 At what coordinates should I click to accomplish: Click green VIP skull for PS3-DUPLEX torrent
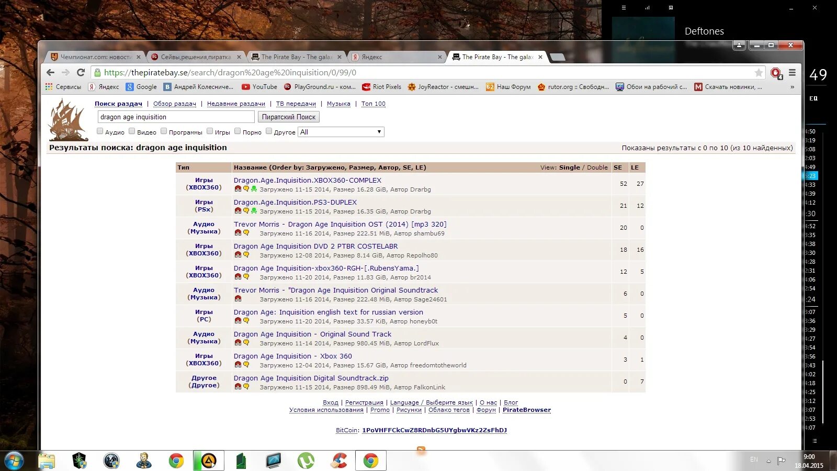(254, 211)
